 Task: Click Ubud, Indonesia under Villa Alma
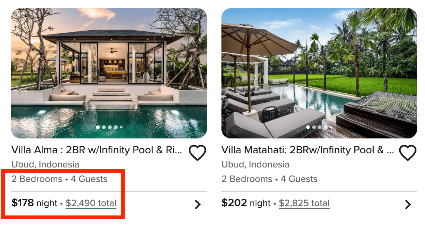coord(45,164)
